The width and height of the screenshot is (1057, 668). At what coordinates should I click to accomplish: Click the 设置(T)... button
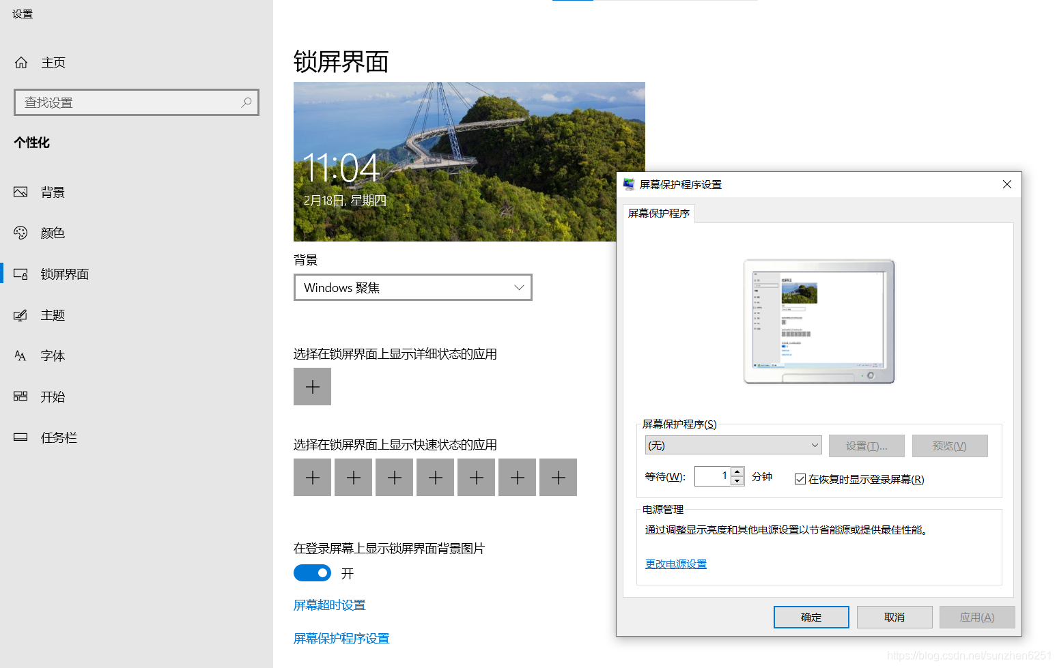point(866,446)
